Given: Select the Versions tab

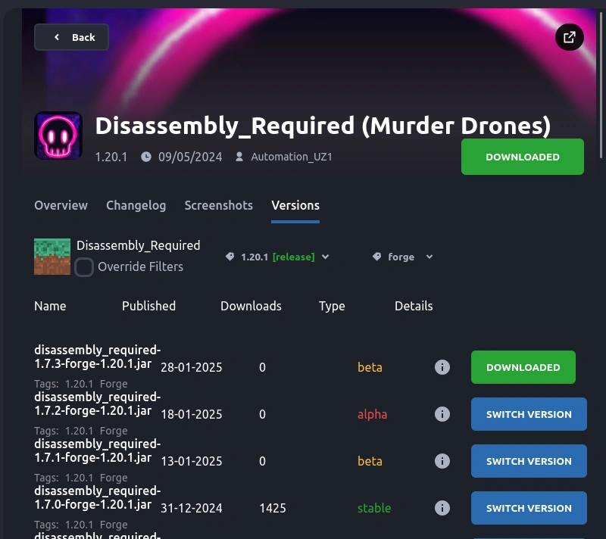Looking at the screenshot, I should click(295, 205).
